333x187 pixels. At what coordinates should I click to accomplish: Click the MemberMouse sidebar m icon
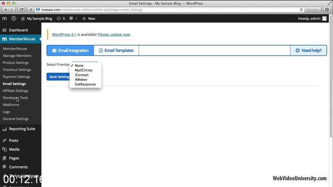coord(4,39)
